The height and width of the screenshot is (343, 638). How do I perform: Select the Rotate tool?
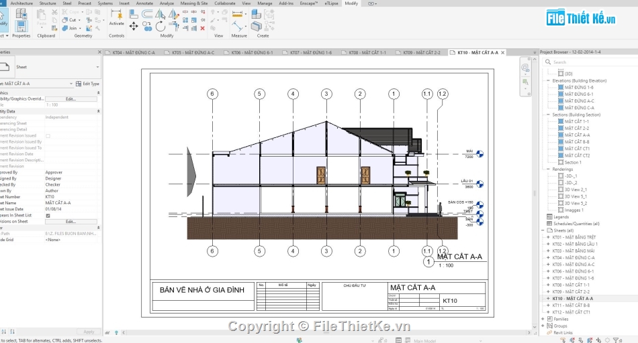point(161,26)
